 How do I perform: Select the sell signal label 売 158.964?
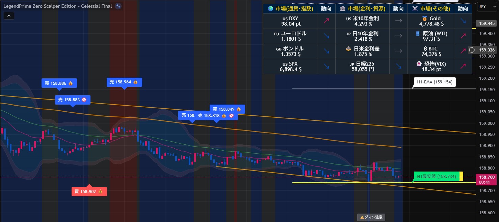coord(124,82)
